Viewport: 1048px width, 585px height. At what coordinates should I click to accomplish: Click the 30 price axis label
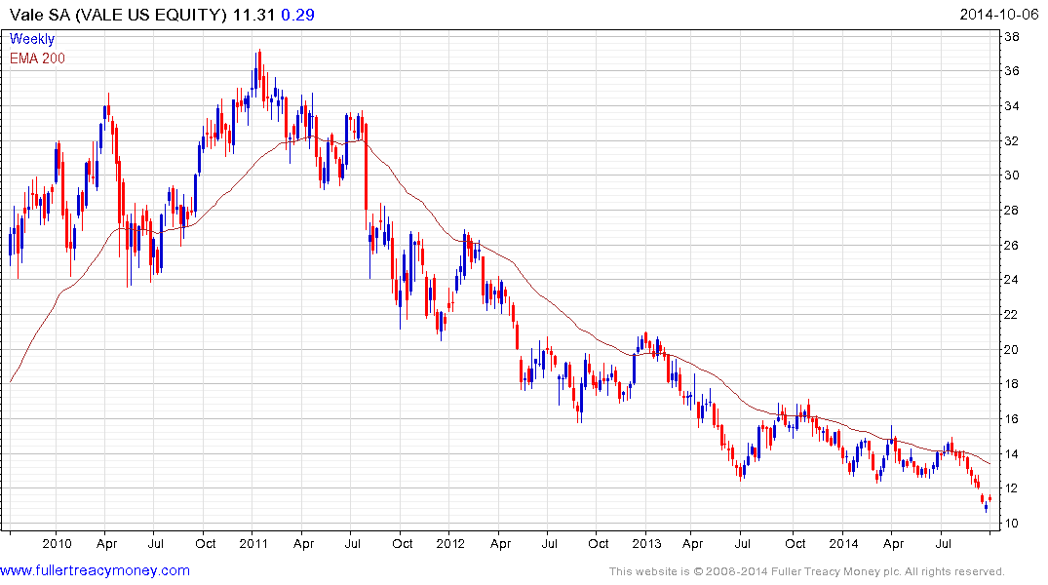pyautogui.click(x=1012, y=175)
